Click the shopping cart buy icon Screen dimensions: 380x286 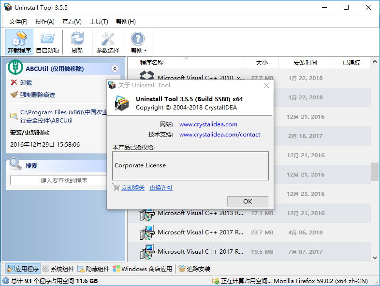coord(116,187)
